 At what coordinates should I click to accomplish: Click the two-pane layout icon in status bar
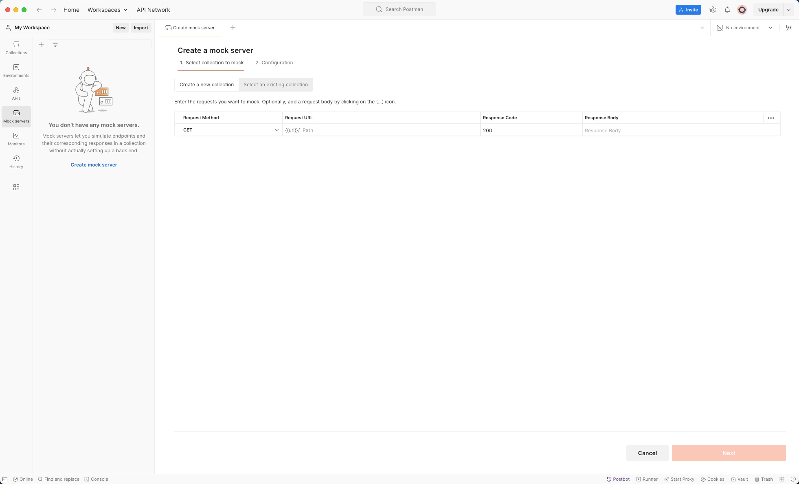[782, 479]
